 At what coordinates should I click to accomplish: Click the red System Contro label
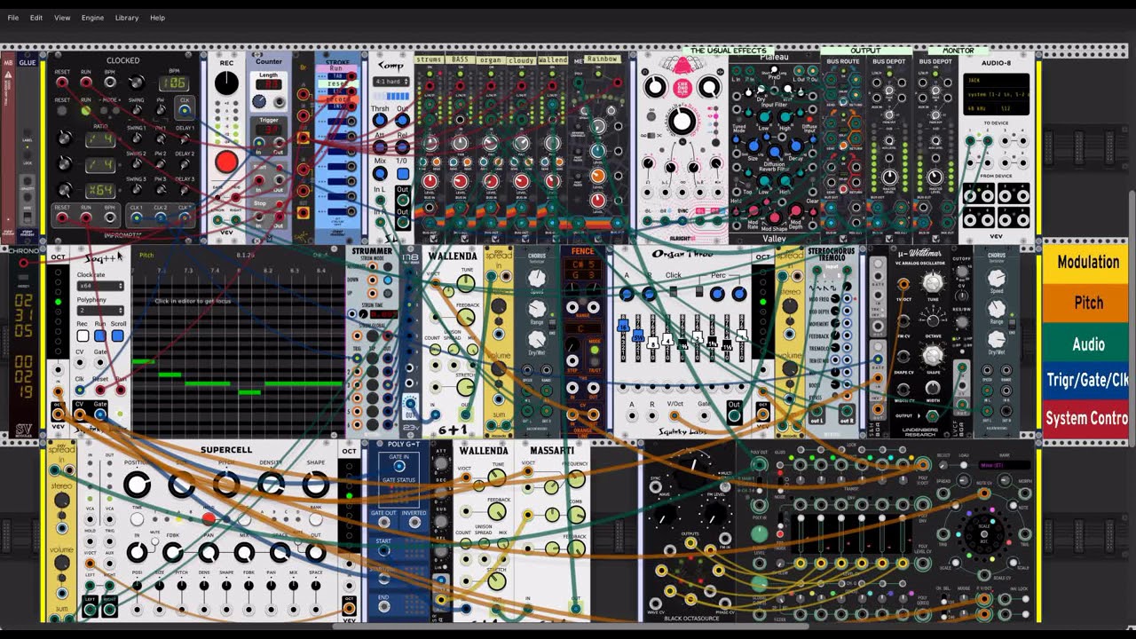(1086, 418)
